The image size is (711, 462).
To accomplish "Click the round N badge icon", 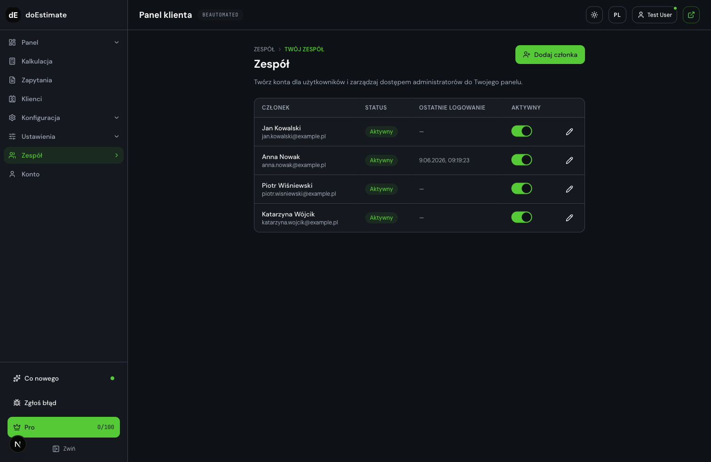I will tap(18, 444).
